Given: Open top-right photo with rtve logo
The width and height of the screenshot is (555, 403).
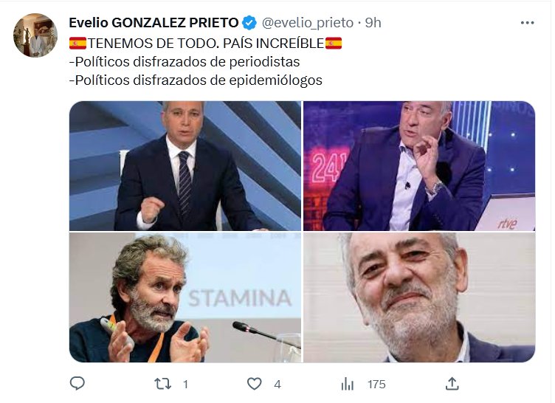Looking at the screenshot, I should 418,166.
